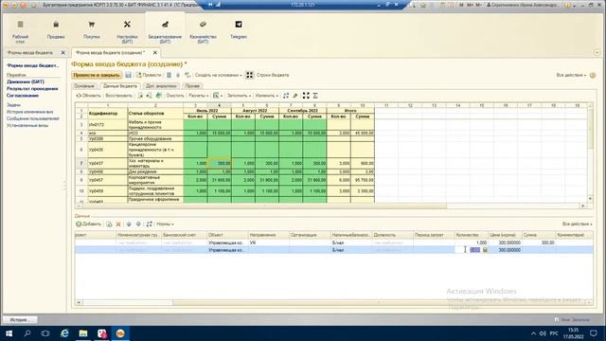Open the Нормы dropdown
606x341 pixels.
pos(165,224)
